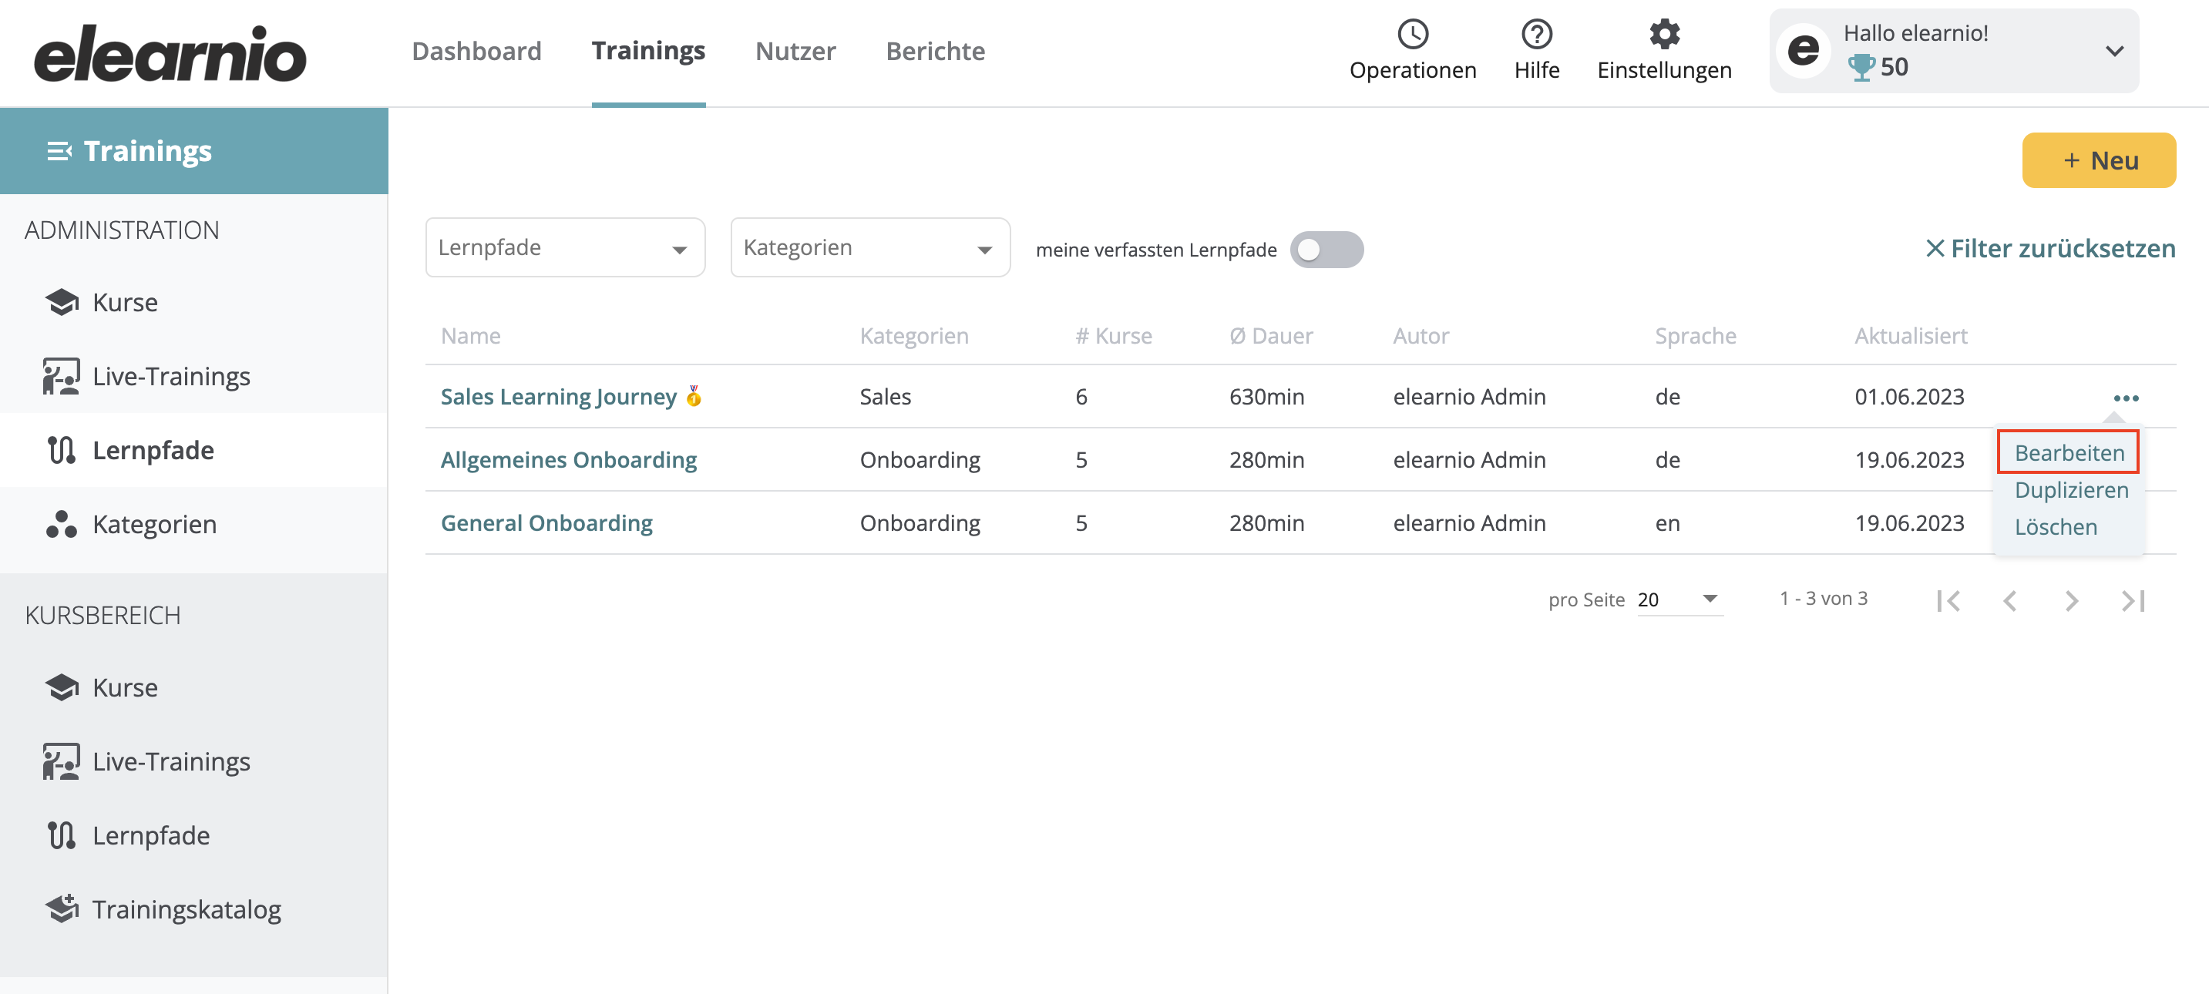Toggle meine verfassten Lernpfade switch
Viewport: 2209px width, 994px height.
1326,250
